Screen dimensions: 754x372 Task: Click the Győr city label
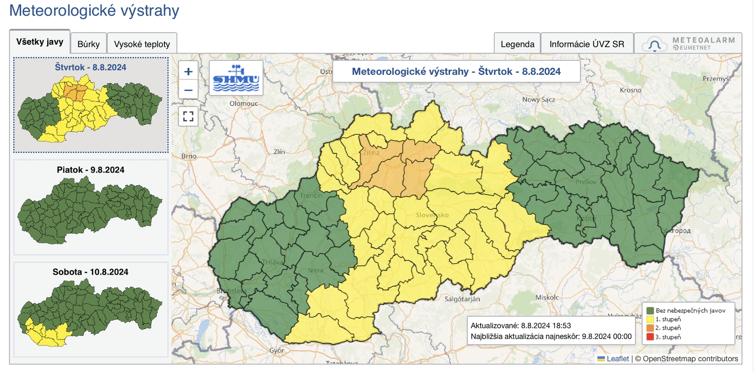pos(277,350)
